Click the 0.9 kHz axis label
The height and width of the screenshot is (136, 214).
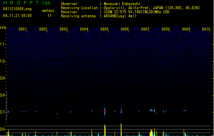3,78
